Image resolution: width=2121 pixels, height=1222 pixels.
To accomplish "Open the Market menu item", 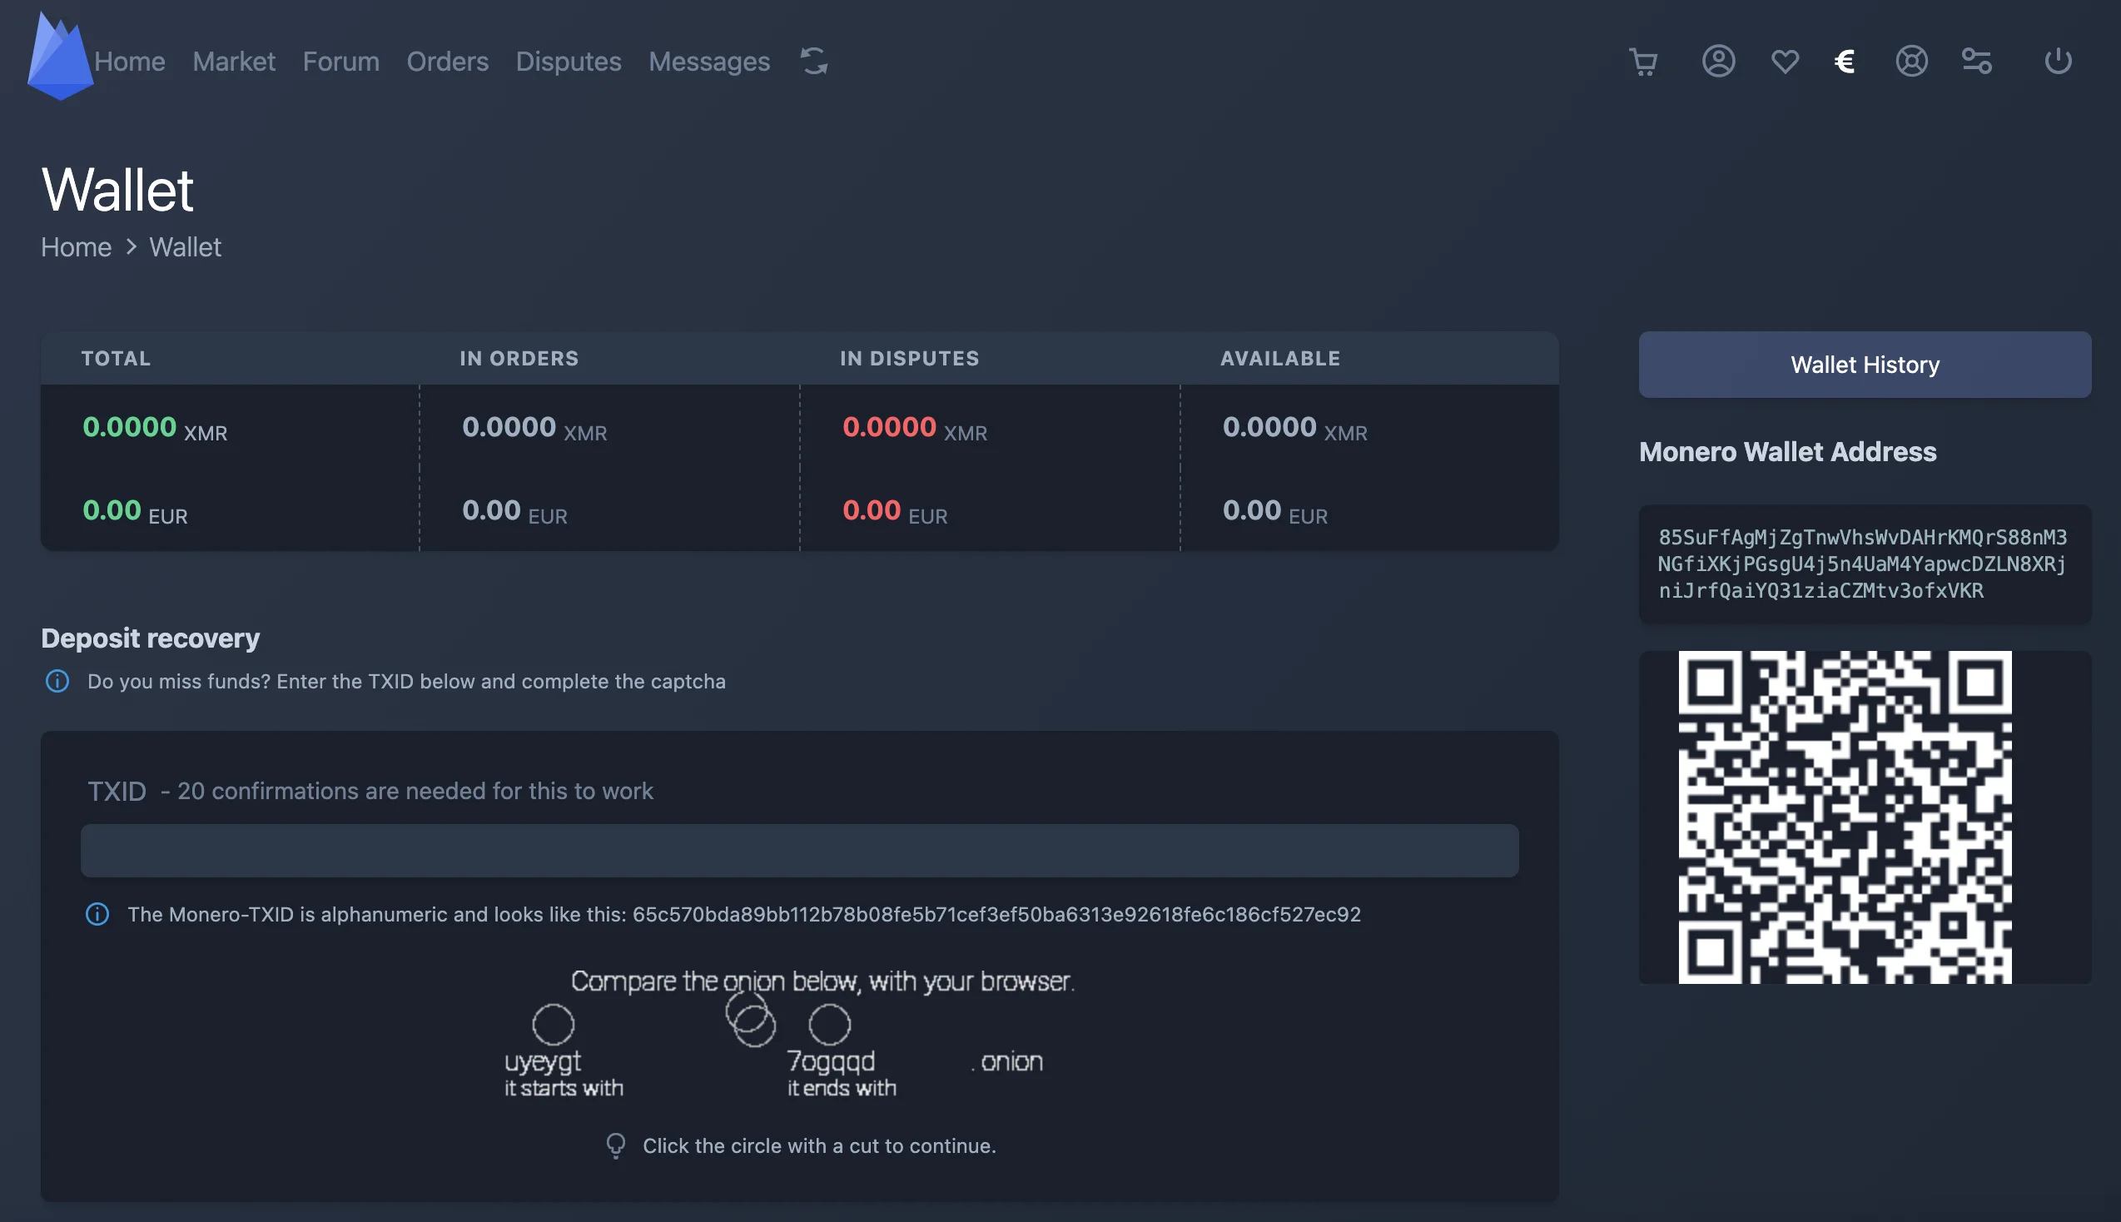I will pos(233,62).
